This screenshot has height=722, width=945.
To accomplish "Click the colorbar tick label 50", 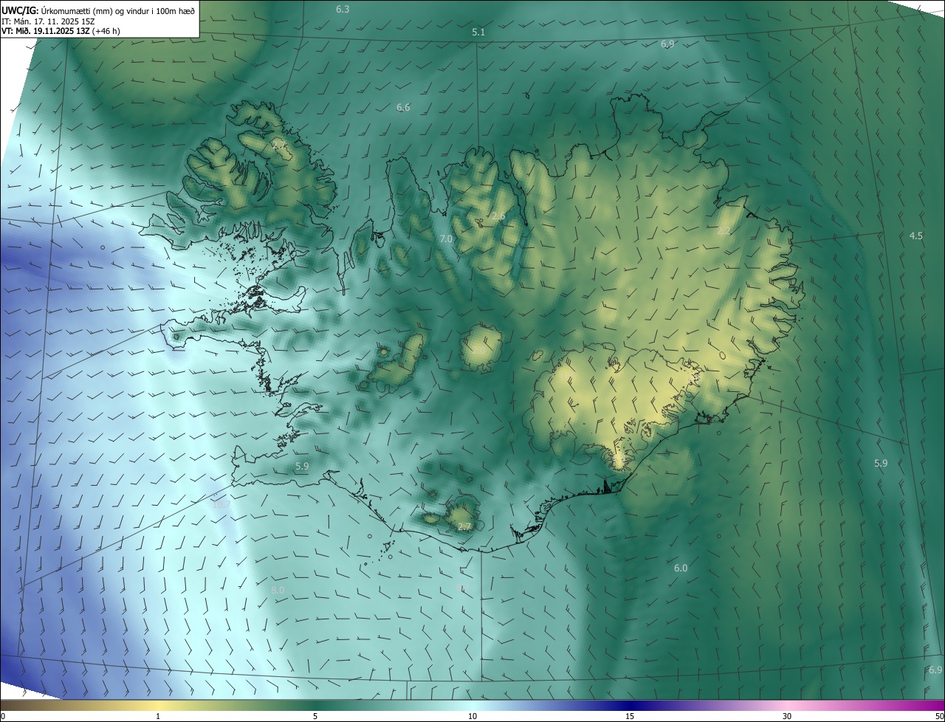I will point(939,716).
